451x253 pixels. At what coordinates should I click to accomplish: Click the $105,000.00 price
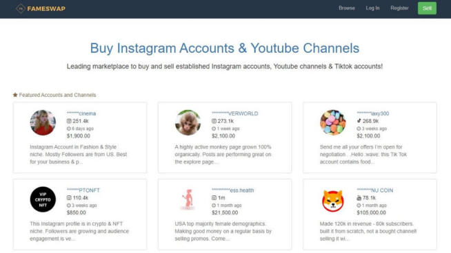point(371,212)
